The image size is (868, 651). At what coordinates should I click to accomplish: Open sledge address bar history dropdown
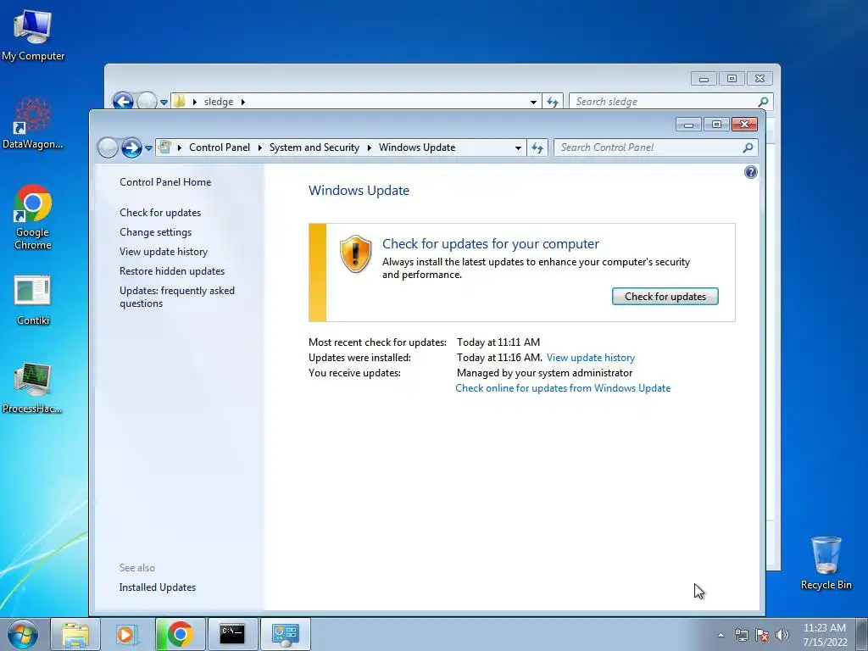pyautogui.click(x=534, y=102)
